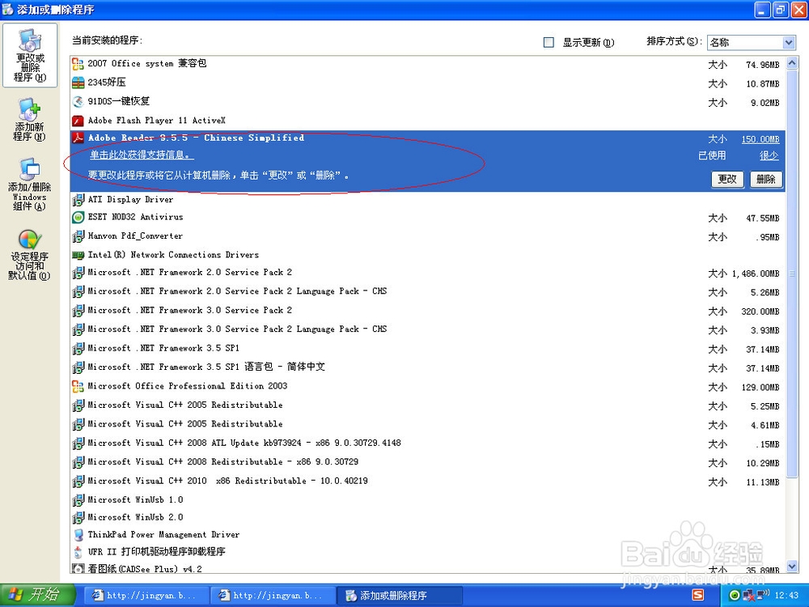Click ThinkPad Power Management Driver icon
The height and width of the screenshot is (607, 809).
pos(78,535)
